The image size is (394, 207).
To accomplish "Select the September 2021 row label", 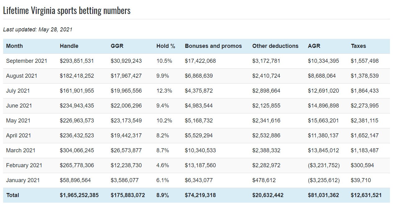I will pyautogui.click(x=26, y=61).
